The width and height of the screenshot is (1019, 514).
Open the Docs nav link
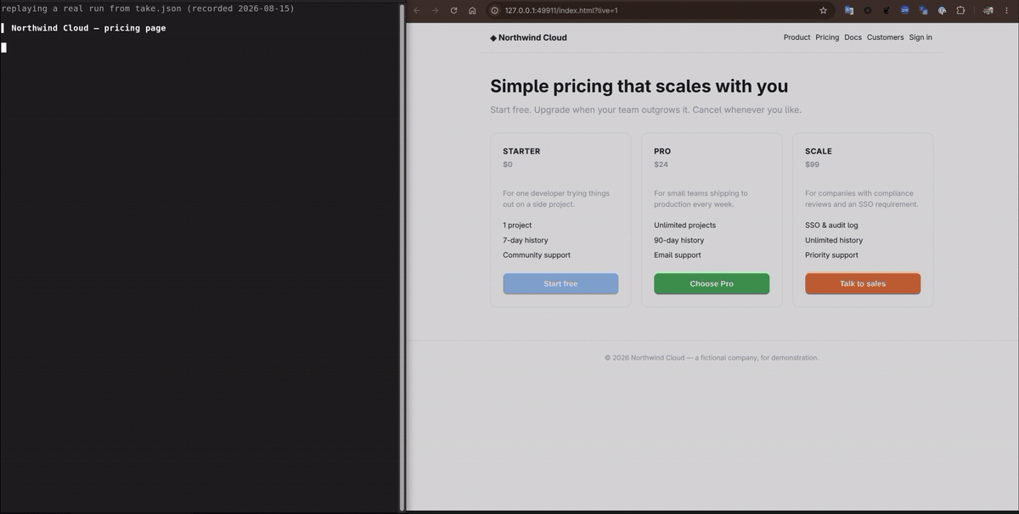(x=853, y=37)
